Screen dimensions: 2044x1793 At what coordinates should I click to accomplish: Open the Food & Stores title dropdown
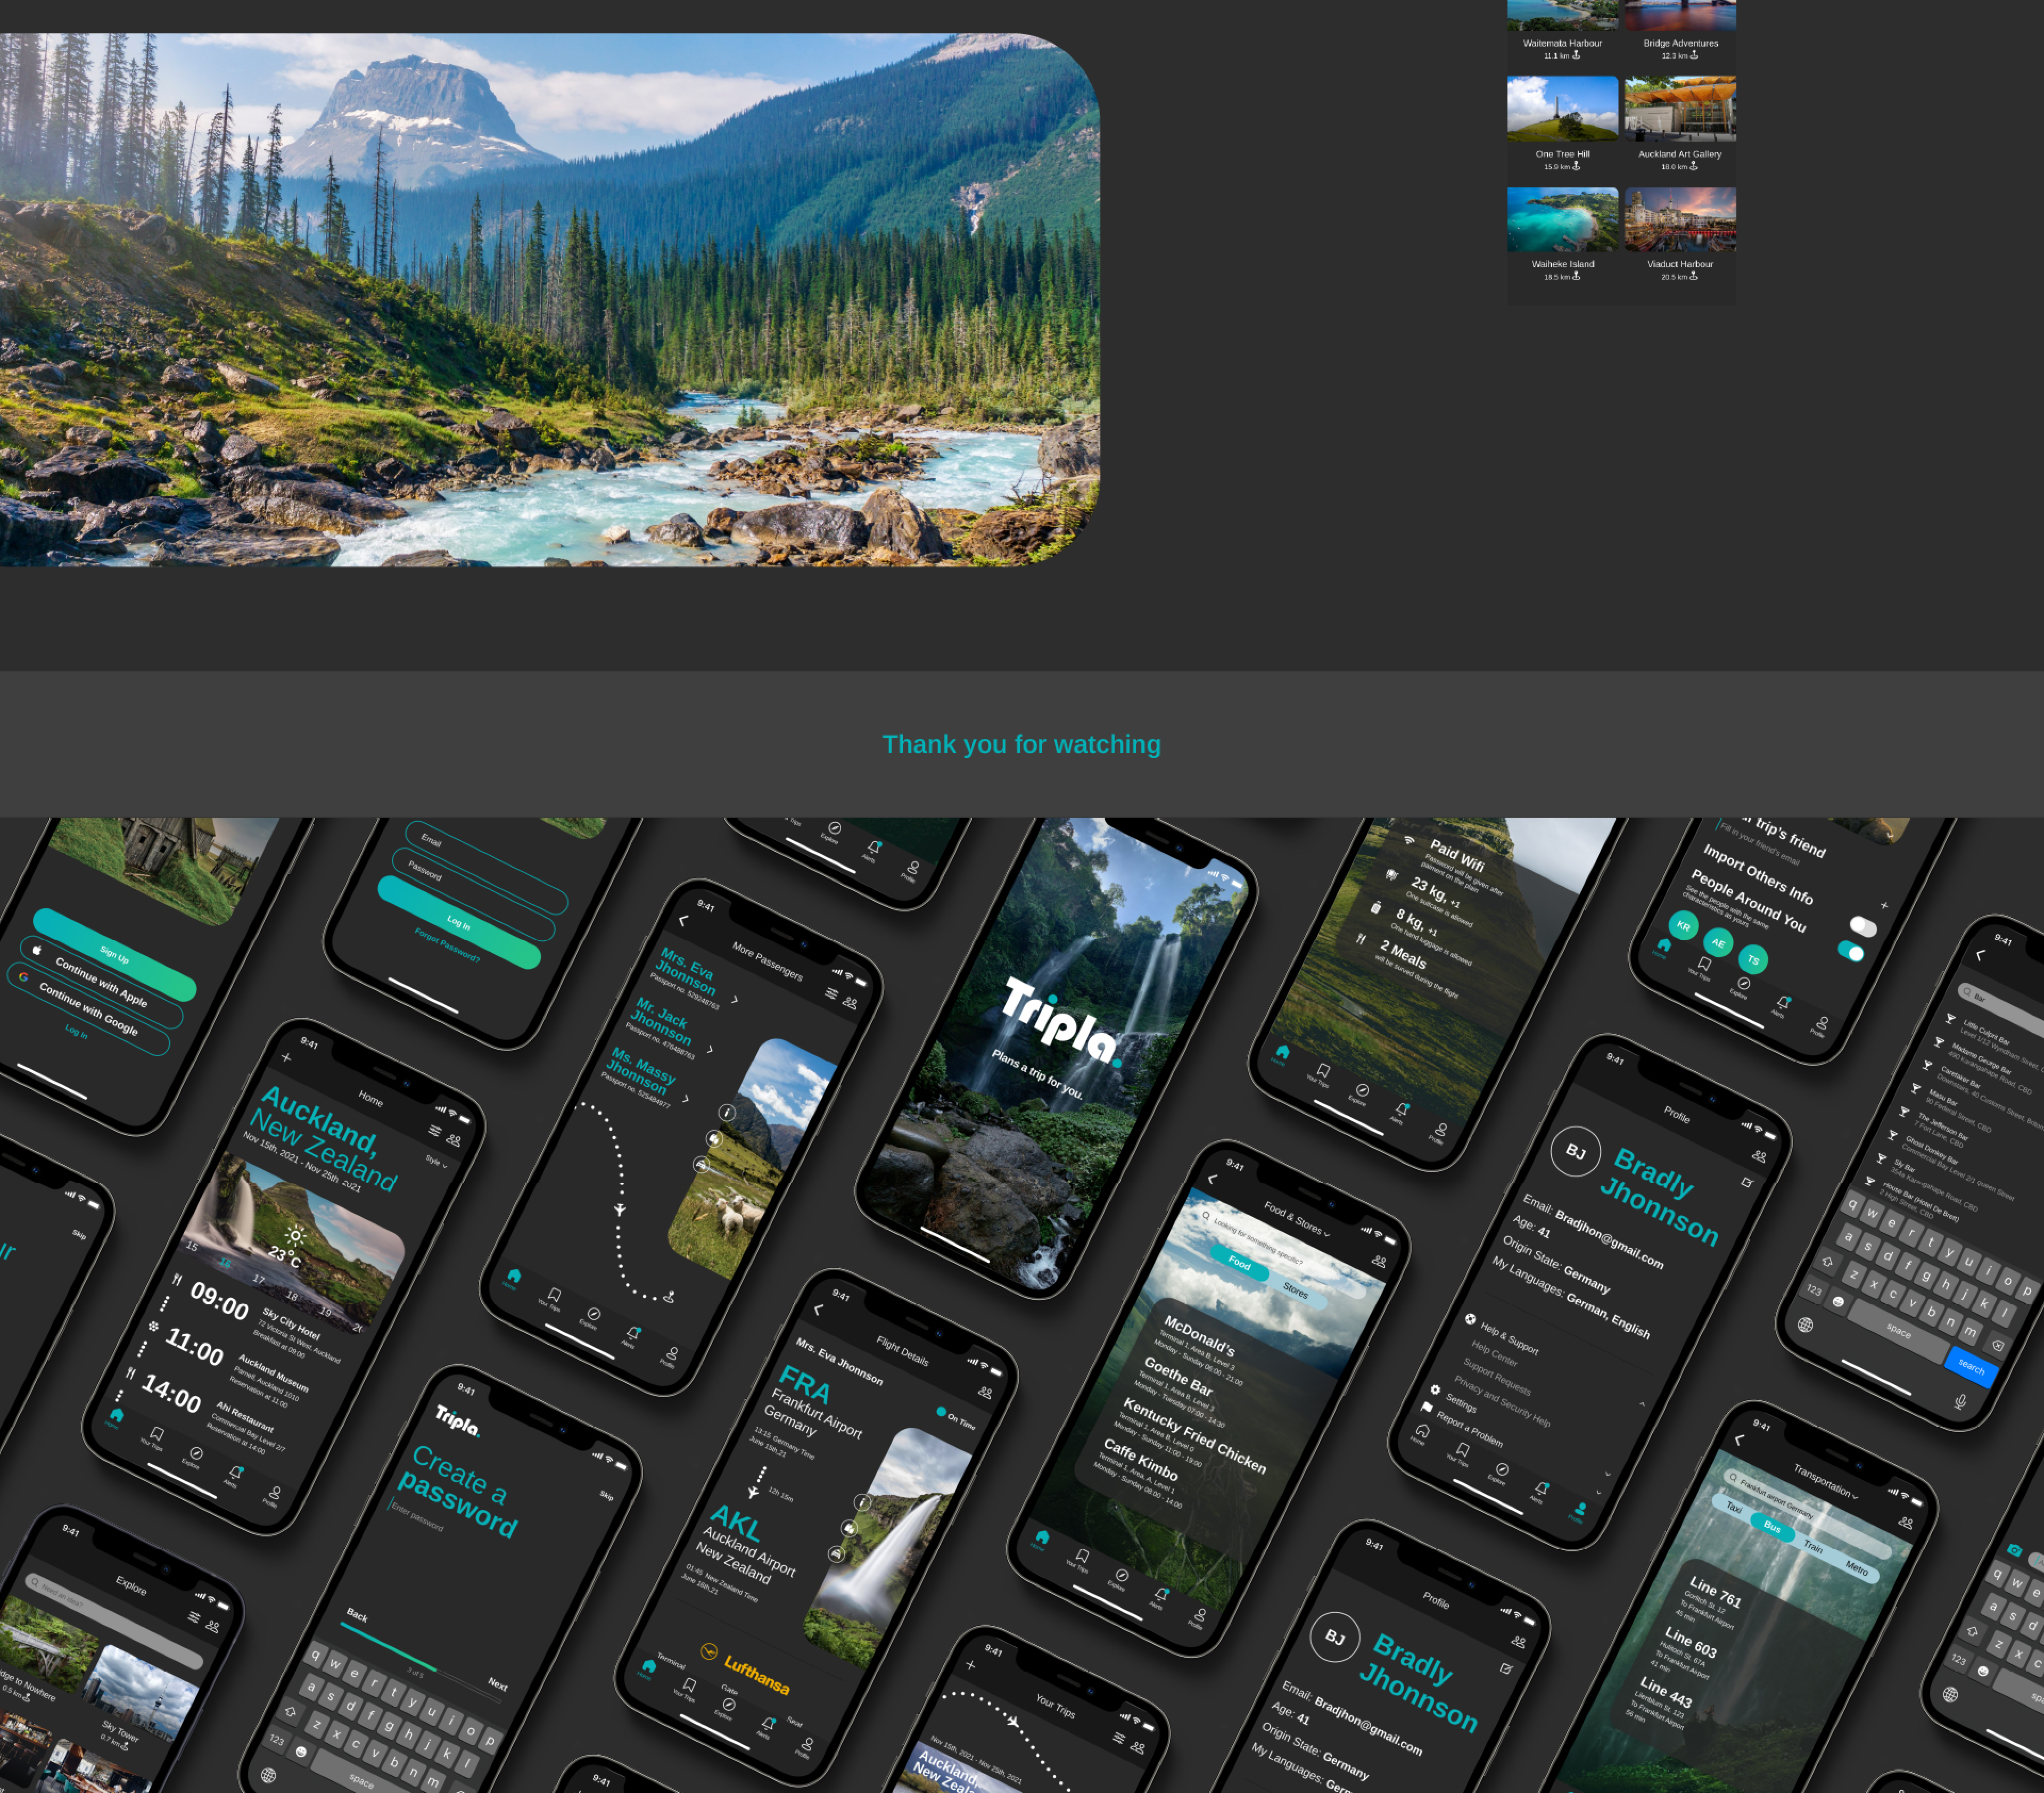pos(1297,1219)
